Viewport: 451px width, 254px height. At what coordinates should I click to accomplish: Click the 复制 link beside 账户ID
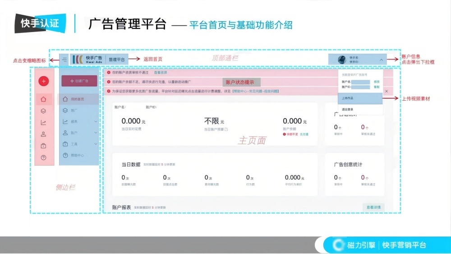point(377,87)
